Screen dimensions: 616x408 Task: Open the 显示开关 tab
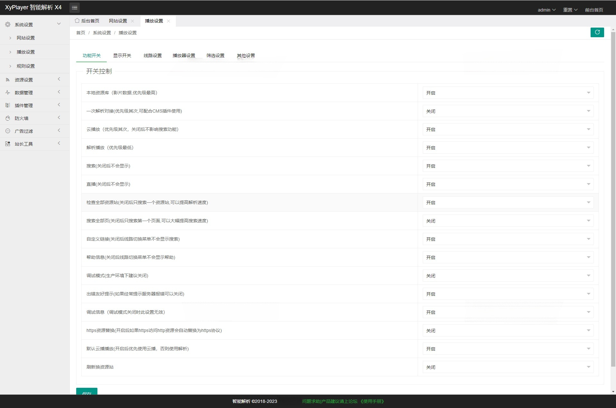click(122, 55)
